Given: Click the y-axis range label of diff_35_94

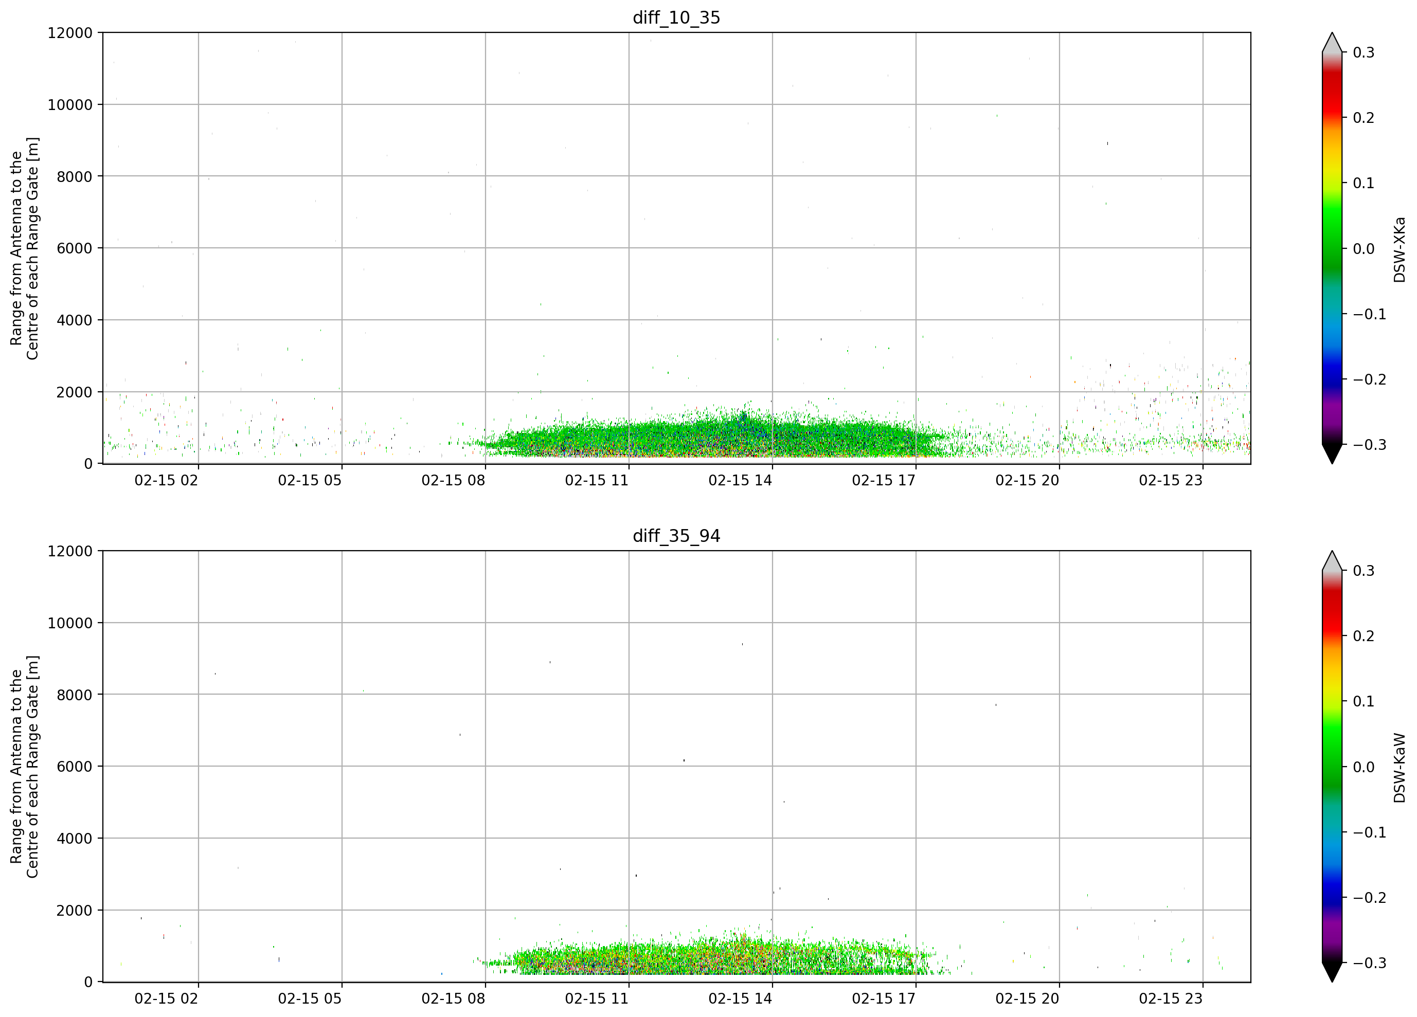Looking at the screenshot, I should (24, 767).
